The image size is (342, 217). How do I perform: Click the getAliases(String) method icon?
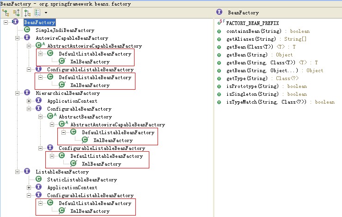(219, 39)
